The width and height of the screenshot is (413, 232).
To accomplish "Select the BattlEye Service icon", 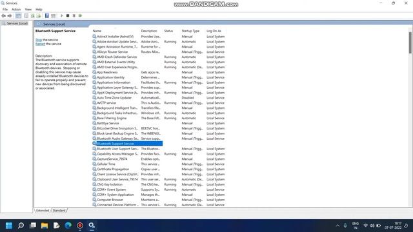I will point(94,123).
